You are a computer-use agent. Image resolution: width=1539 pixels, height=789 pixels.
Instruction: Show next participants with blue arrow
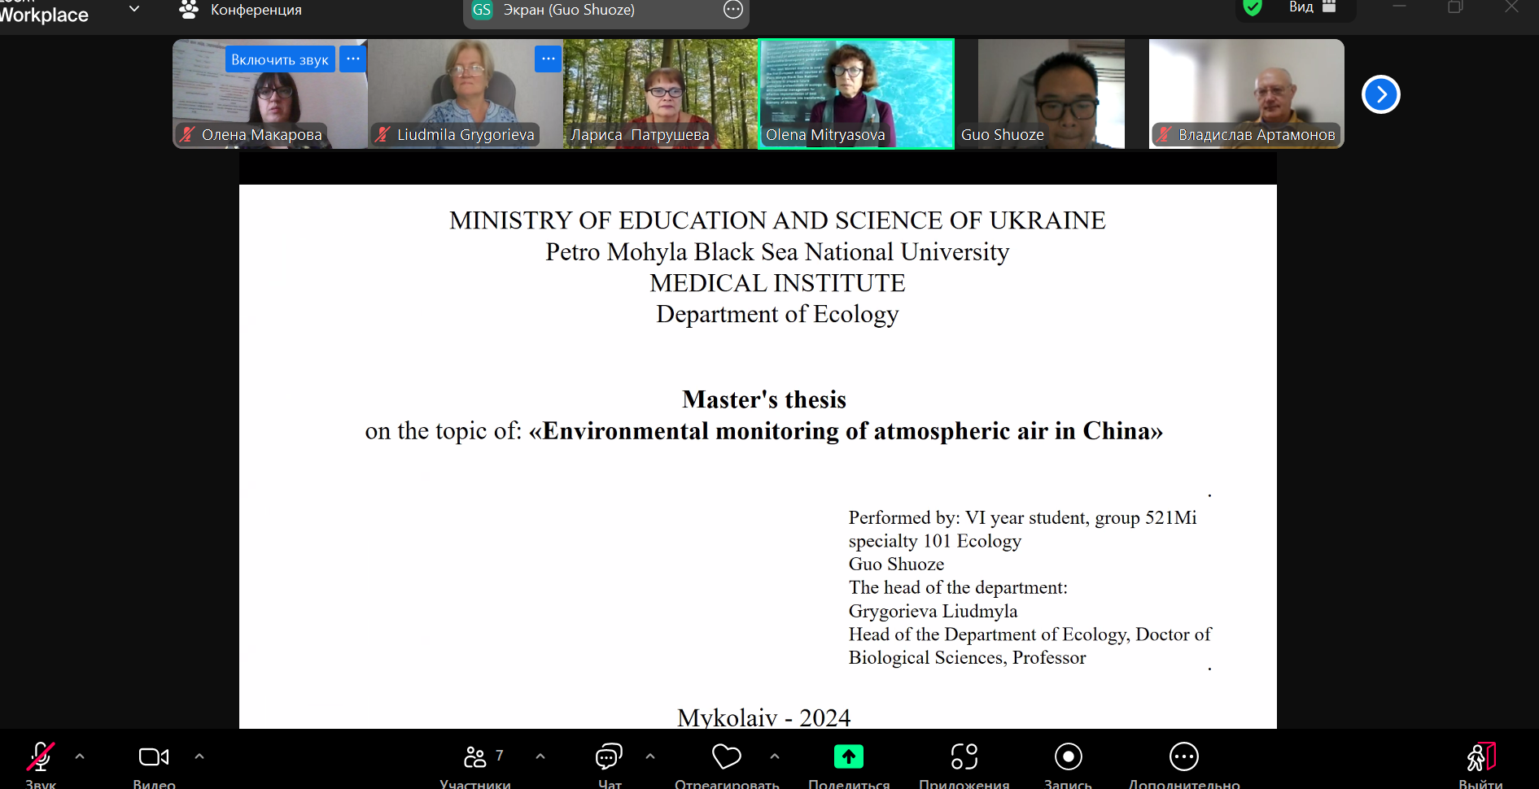1381,94
